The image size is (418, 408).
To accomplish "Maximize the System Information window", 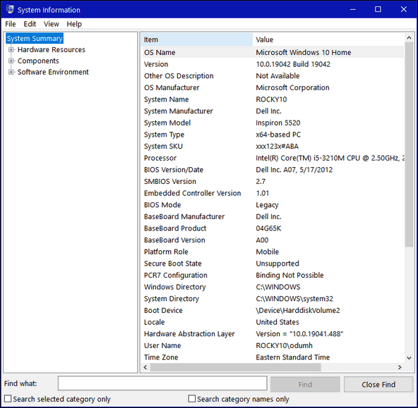I will [x=378, y=10].
